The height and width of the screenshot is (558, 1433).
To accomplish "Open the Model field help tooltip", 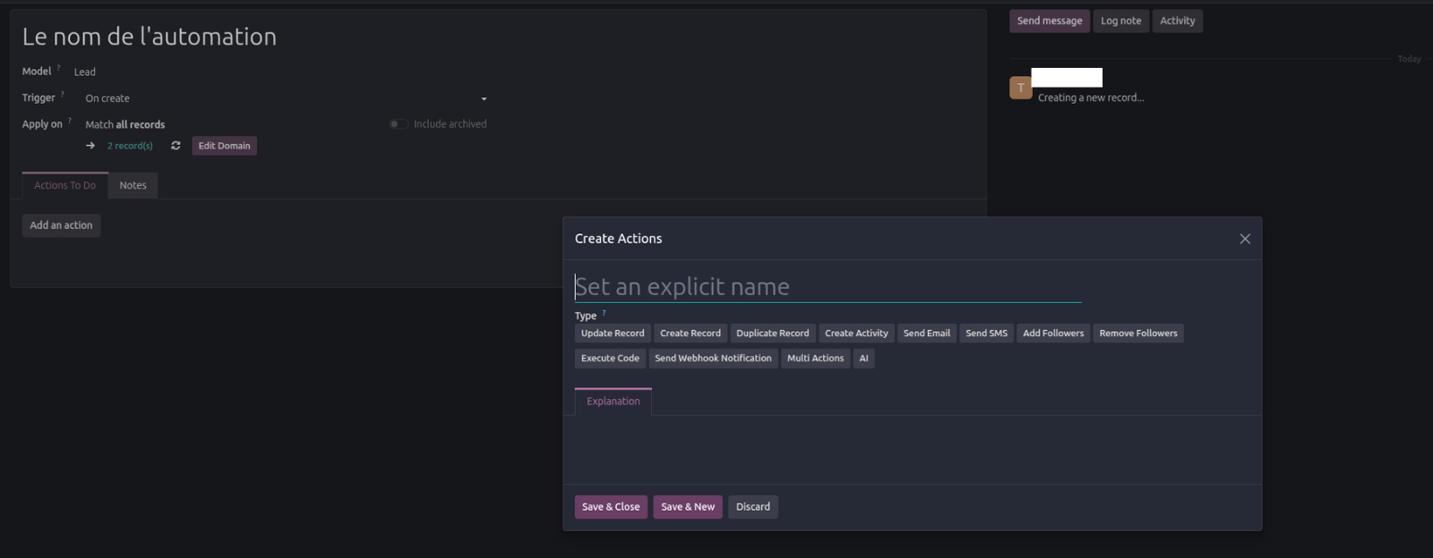I will coord(59,68).
